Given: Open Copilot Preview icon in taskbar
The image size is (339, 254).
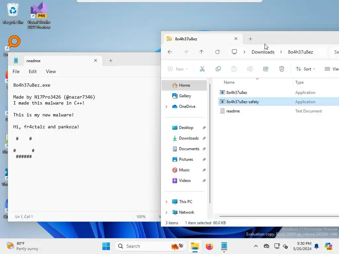Looking at the screenshot, I should click(328, 246).
